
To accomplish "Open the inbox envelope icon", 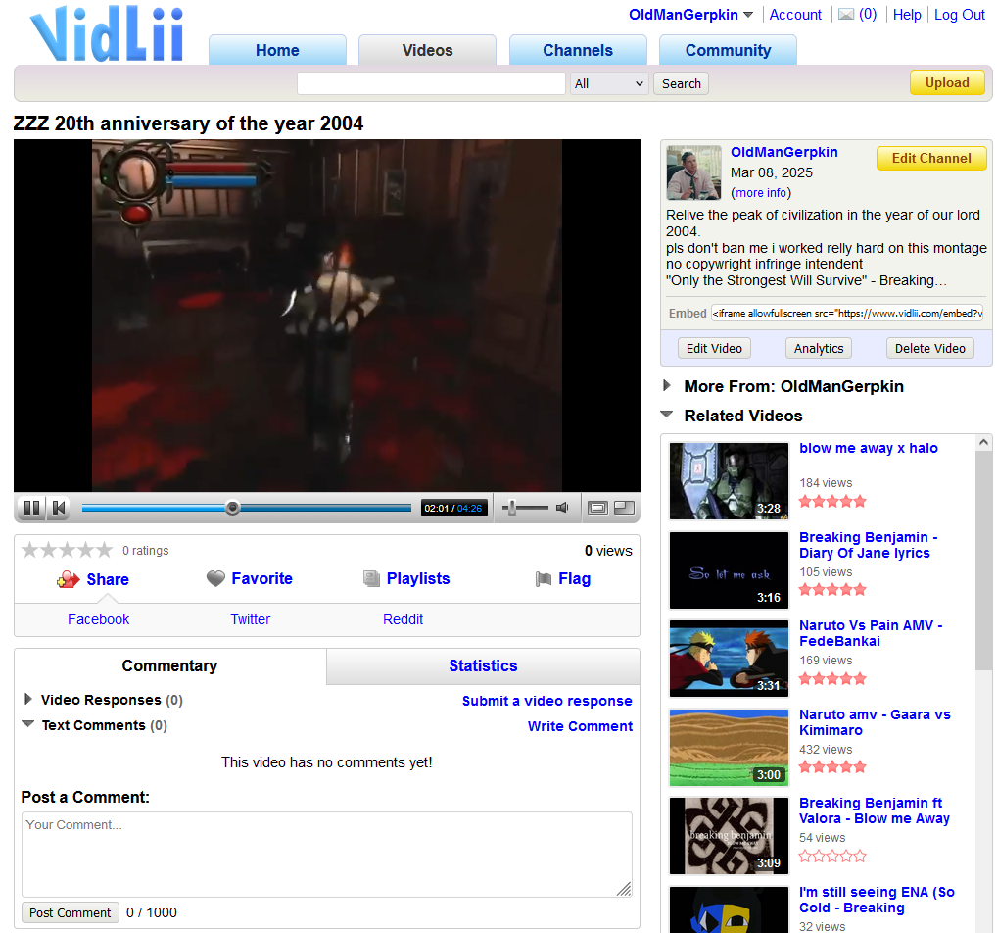I will point(845,14).
